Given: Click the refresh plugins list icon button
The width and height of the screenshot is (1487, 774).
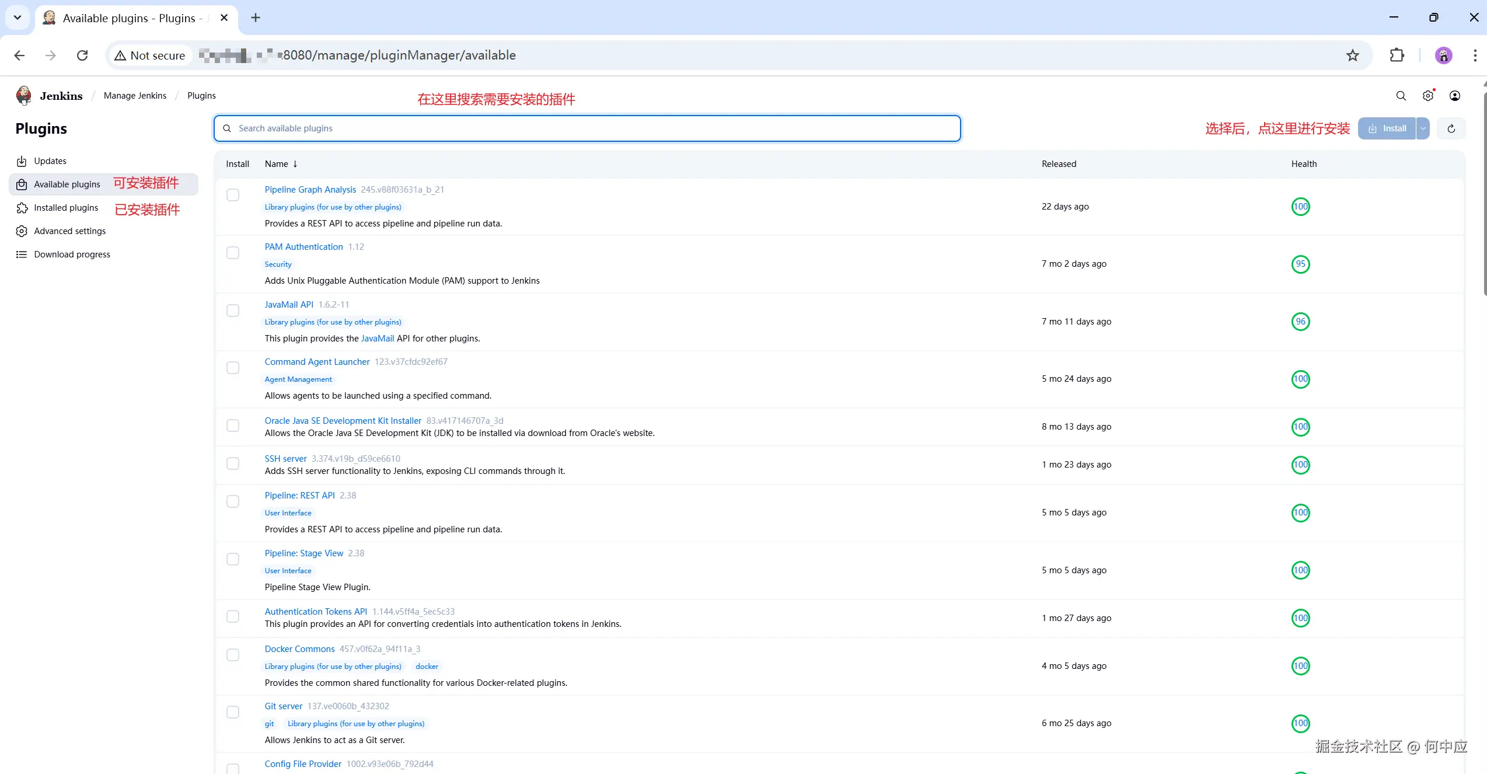Looking at the screenshot, I should (x=1451, y=128).
